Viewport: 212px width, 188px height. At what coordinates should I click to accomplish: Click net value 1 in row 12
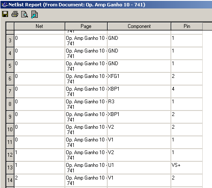[39, 155]
